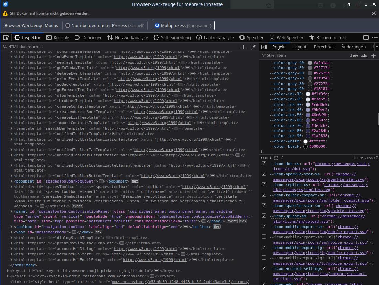The height and width of the screenshot is (285, 379).
Task: Open the toolbox options ellipsis menu
Action: [x=375, y=38]
